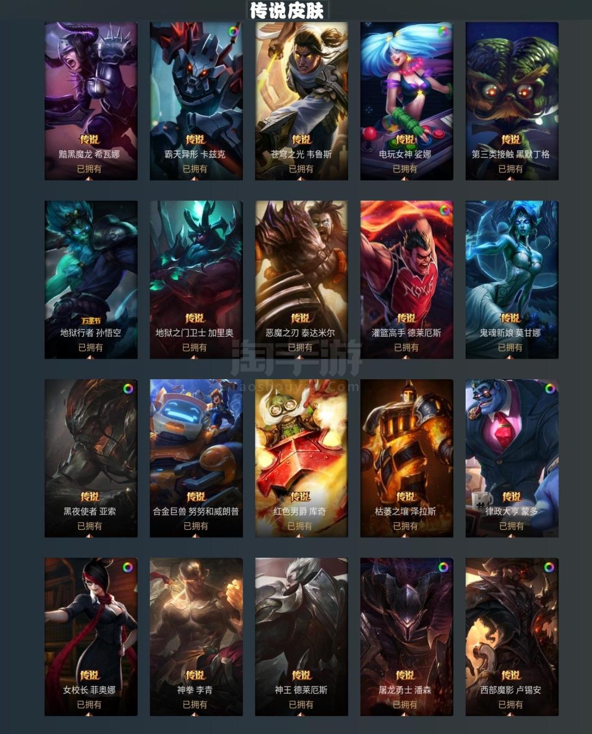Expand arrow under 苍穹之光 韦鲁斯 card
The image size is (592, 734).
point(301,178)
